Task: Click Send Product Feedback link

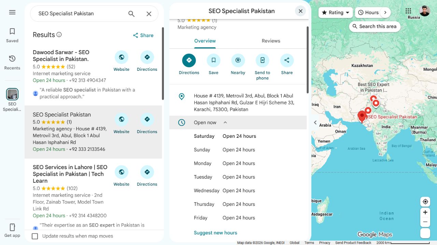Action: (353, 243)
